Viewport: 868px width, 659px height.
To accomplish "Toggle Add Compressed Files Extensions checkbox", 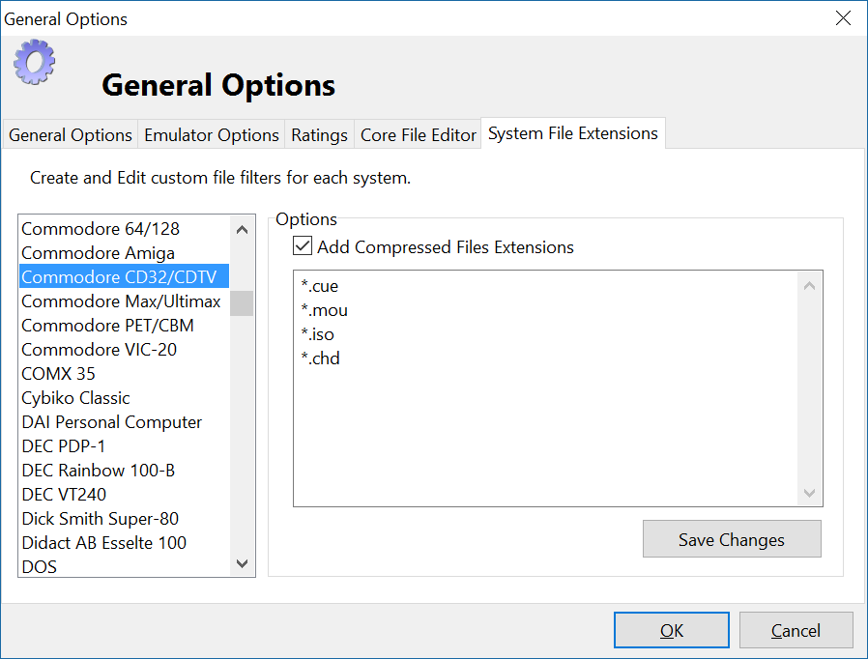I will [x=303, y=246].
